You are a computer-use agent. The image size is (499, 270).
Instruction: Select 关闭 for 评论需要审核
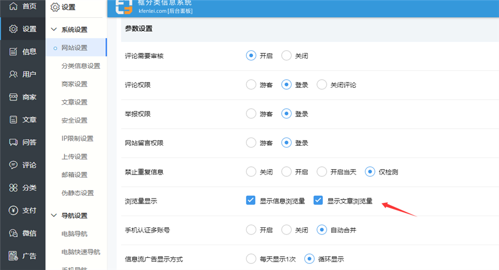pyautogui.click(x=286, y=55)
